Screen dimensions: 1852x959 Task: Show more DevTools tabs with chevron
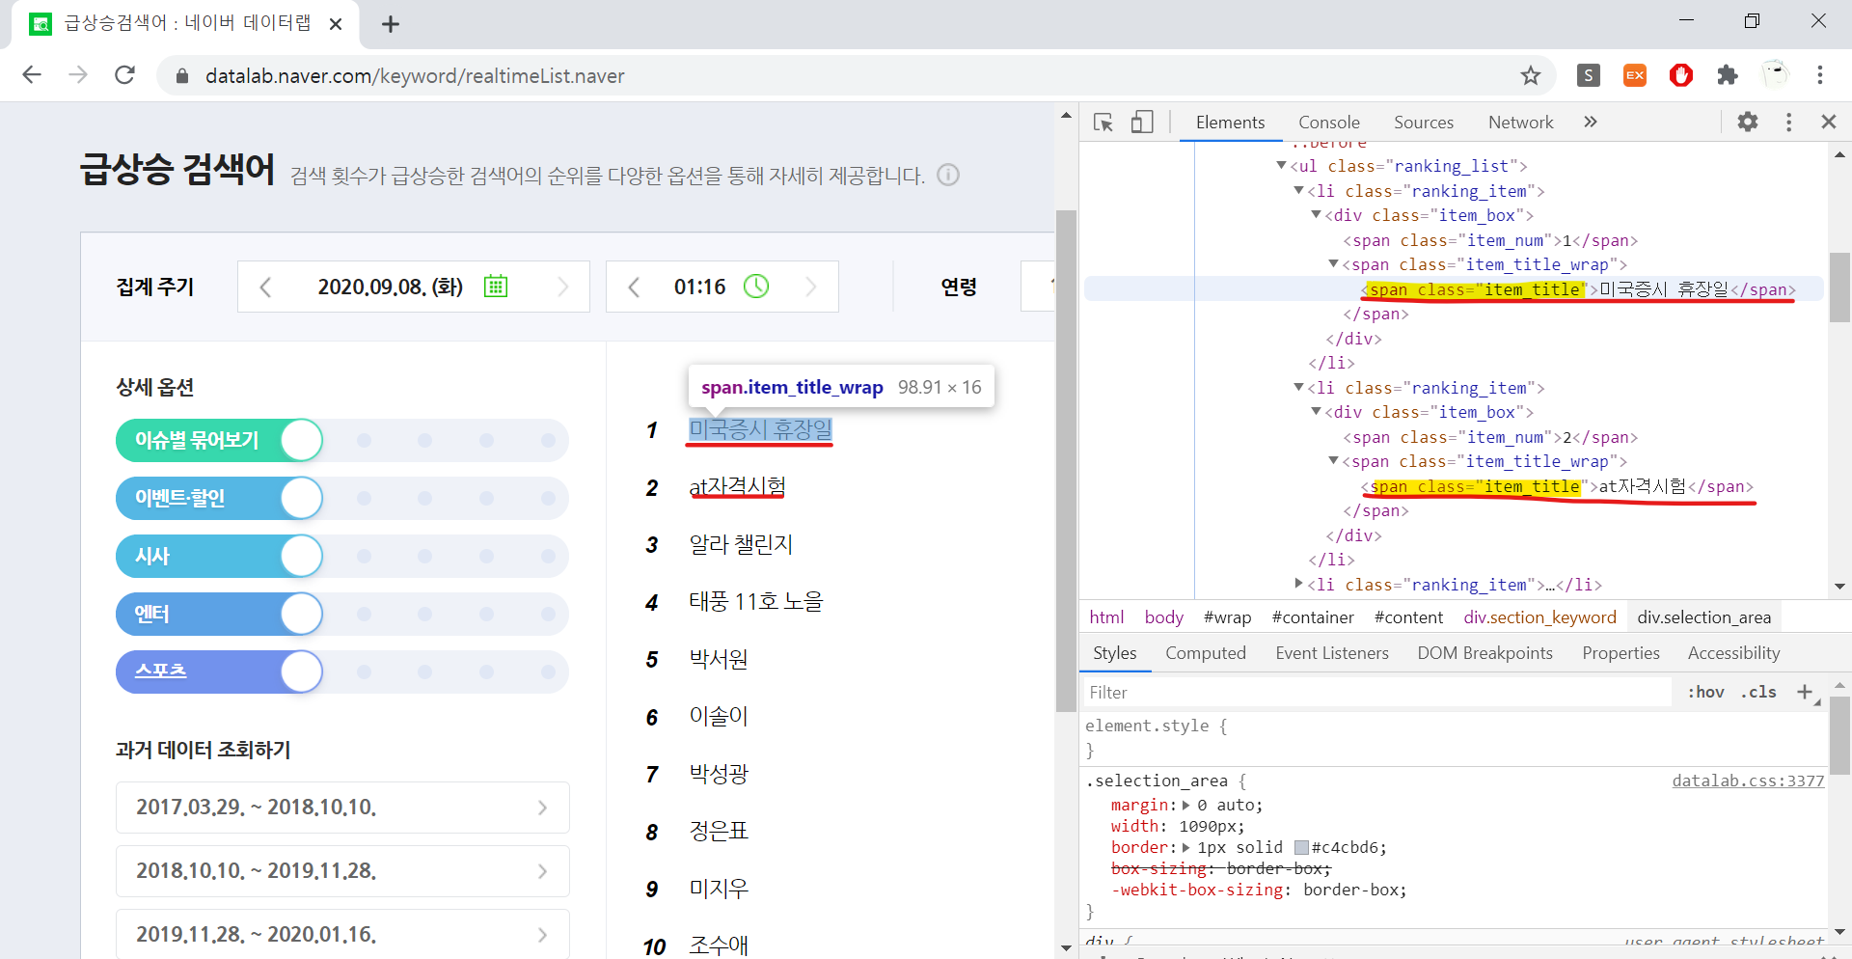point(1591,122)
